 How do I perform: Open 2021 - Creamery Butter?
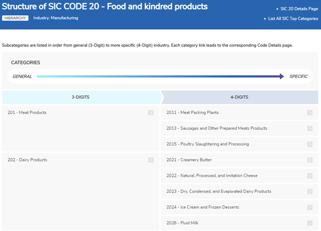pos(189,159)
